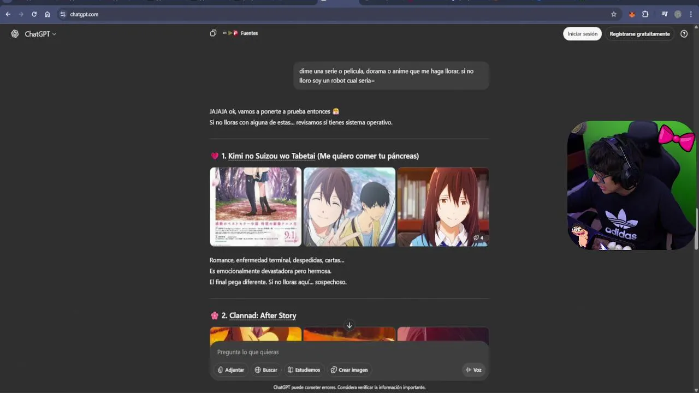
Task: Click the text 'Es emocionalmente devastadora pero hermosa.'
Action: (x=270, y=271)
